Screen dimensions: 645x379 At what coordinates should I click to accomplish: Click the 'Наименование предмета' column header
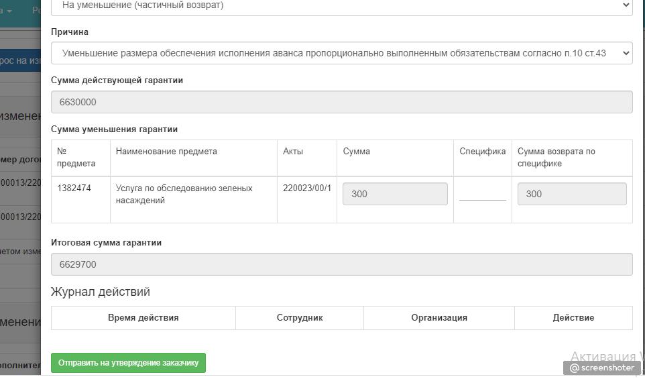point(166,152)
